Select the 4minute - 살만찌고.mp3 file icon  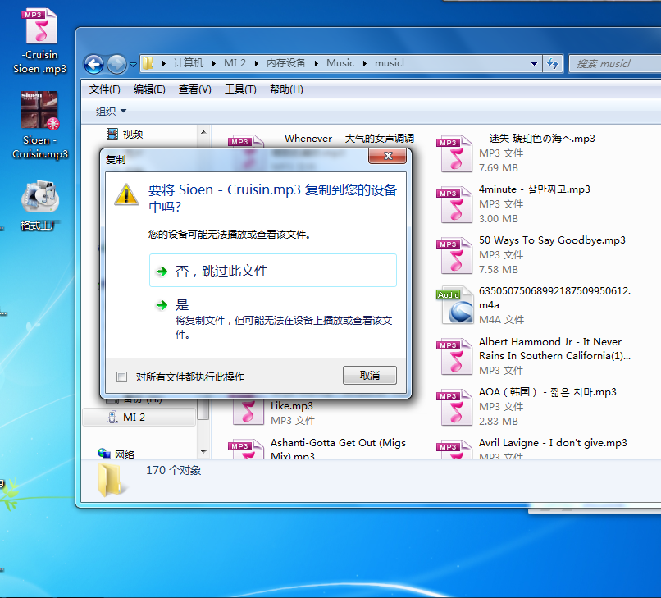pos(454,204)
